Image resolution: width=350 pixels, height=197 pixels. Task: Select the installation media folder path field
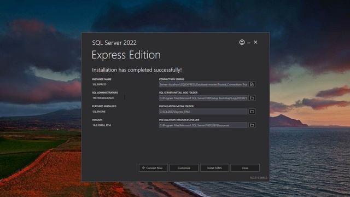203,112
